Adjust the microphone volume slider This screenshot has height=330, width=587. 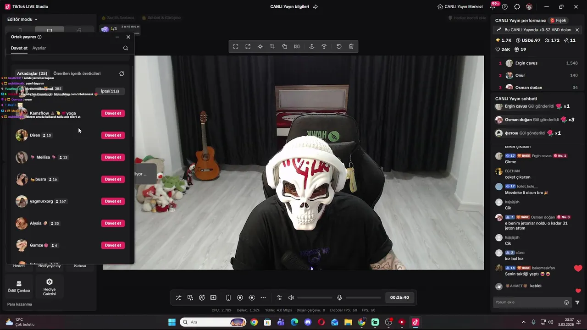tap(364, 298)
